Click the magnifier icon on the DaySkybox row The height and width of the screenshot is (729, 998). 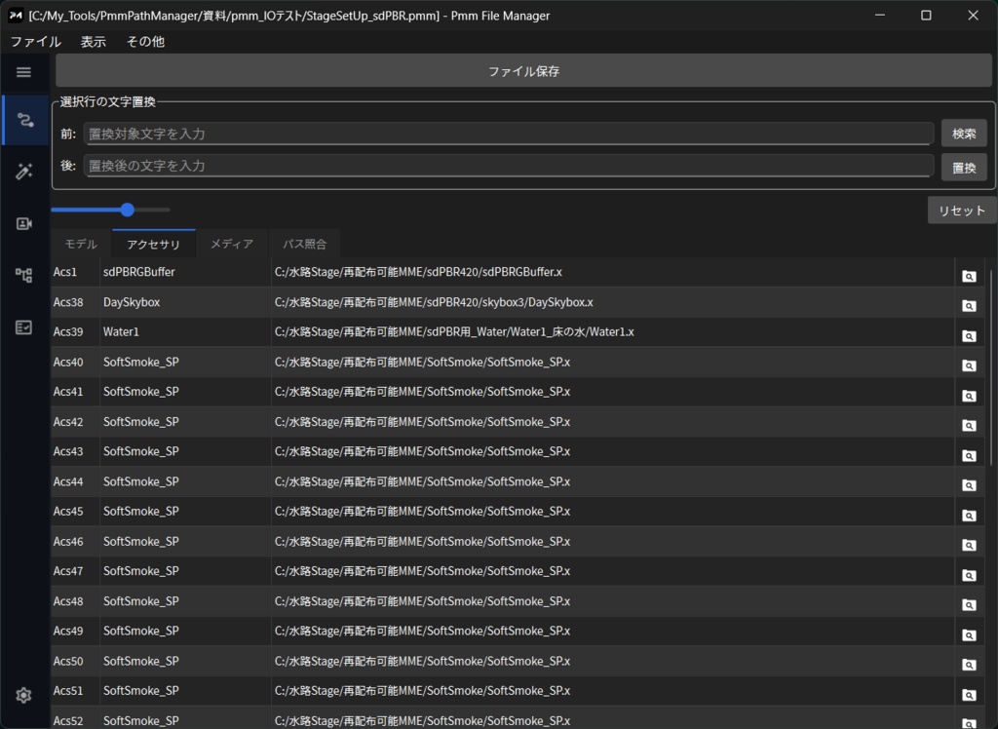(968, 305)
